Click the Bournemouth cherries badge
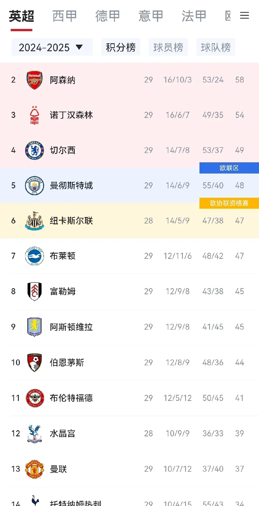Image resolution: width=259 pixels, height=506 pixels. click(x=34, y=362)
